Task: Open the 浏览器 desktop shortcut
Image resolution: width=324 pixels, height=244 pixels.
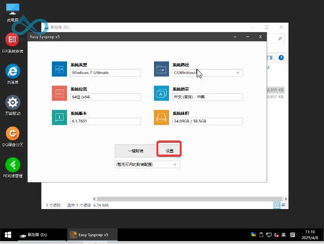Action: coord(13,74)
